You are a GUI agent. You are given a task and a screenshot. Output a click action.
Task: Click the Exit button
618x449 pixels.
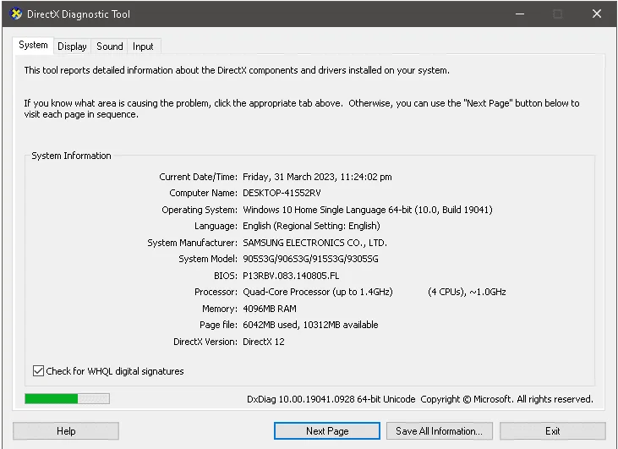click(x=553, y=431)
